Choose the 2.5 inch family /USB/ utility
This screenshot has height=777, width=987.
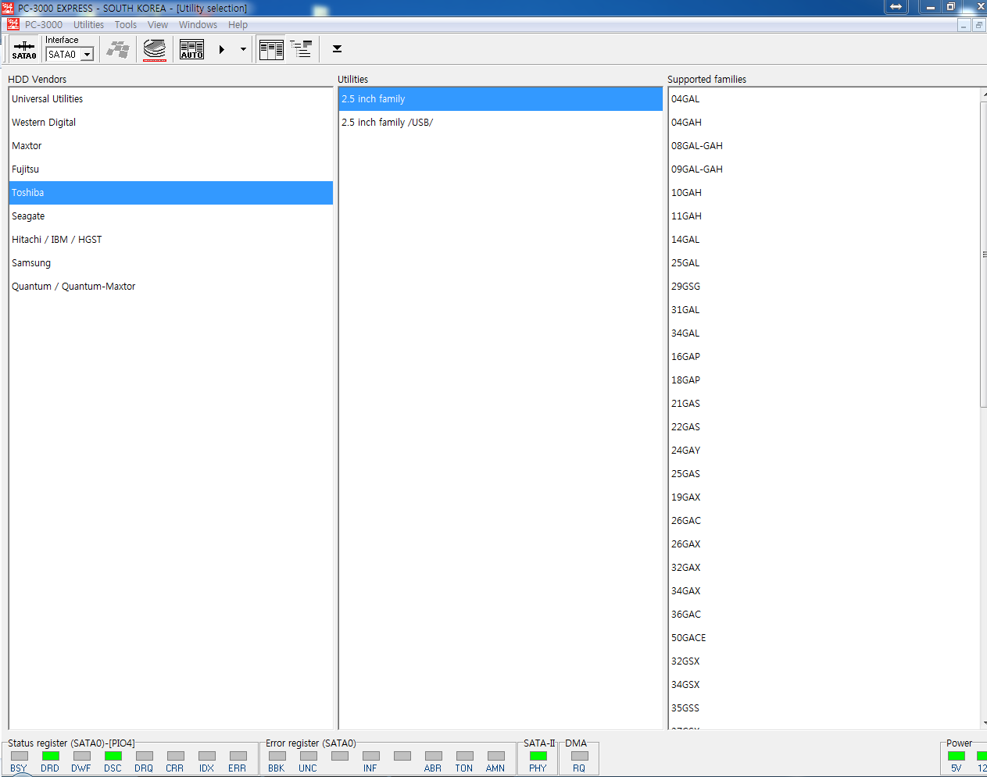[x=501, y=123]
